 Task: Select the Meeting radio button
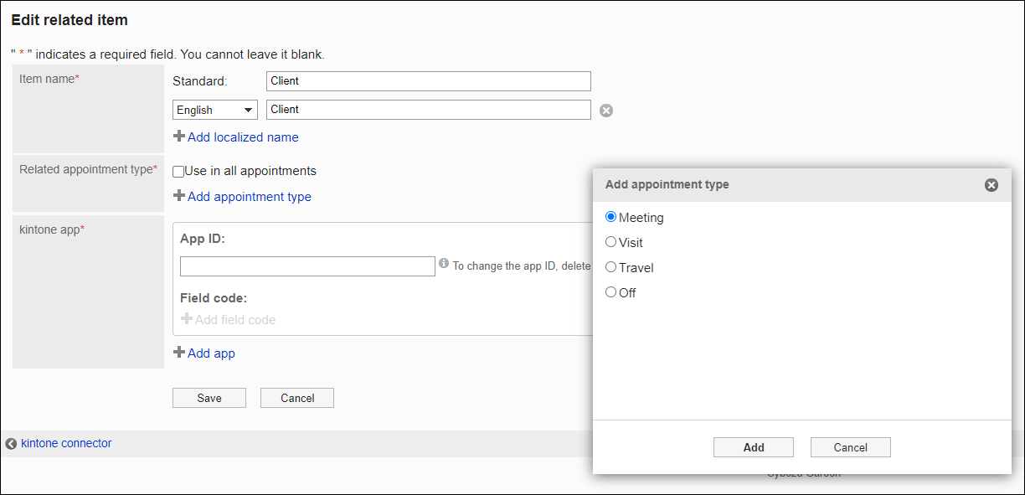coord(611,217)
